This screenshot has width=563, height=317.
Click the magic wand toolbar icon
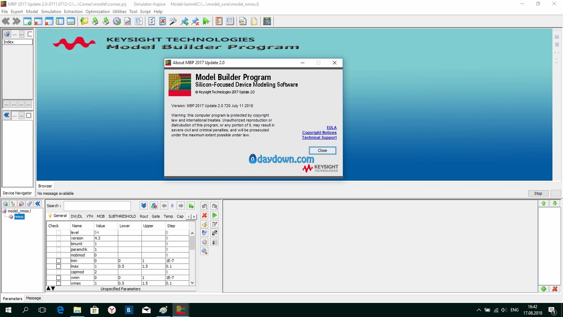tap(173, 21)
